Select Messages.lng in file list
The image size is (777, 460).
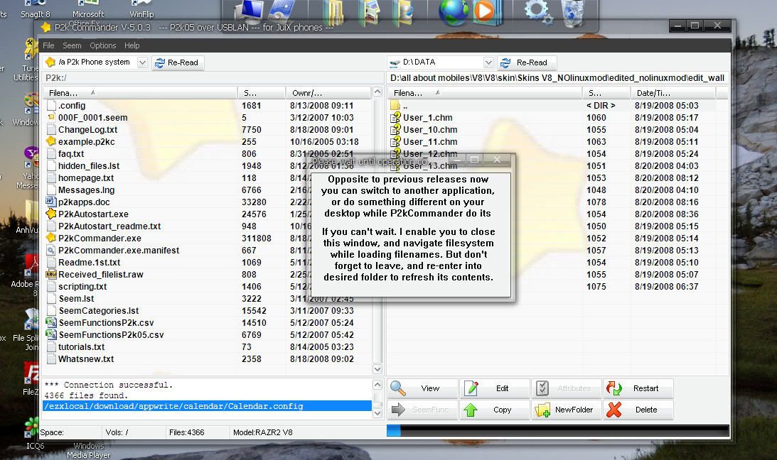click(86, 190)
